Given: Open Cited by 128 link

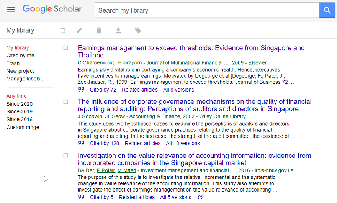Looking at the screenshot, I should [x=105, y=143].
